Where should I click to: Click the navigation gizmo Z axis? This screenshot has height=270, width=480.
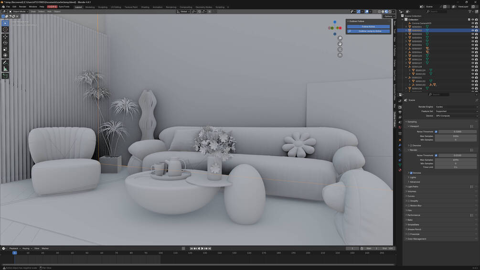335,22
